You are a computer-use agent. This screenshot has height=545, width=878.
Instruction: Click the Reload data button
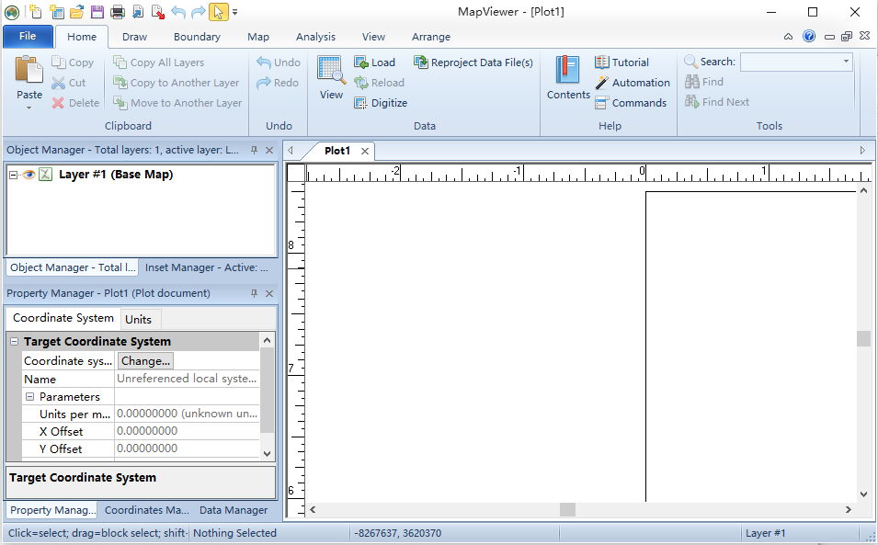tap(379, 83)
